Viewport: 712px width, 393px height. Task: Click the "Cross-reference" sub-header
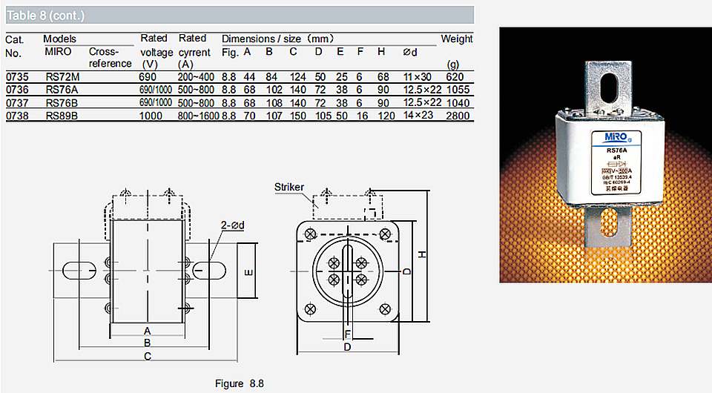[111, 58]
